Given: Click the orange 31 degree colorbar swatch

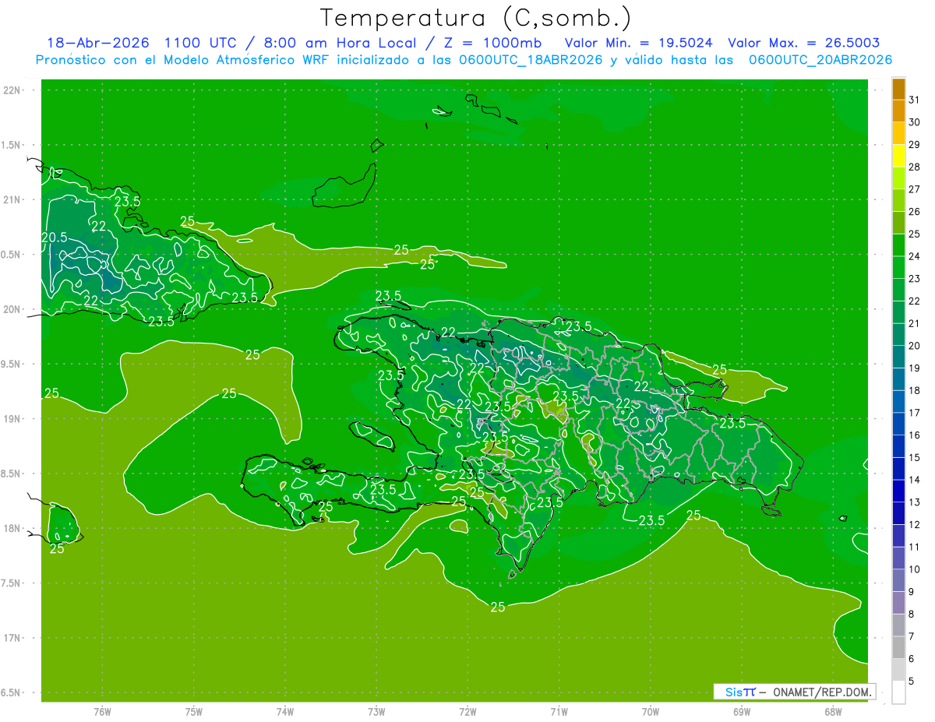Looking at the screenshot, I should (898, 89).
